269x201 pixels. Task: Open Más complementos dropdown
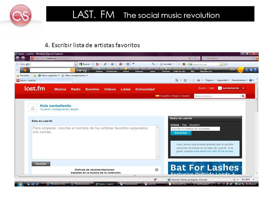[75, 75]
